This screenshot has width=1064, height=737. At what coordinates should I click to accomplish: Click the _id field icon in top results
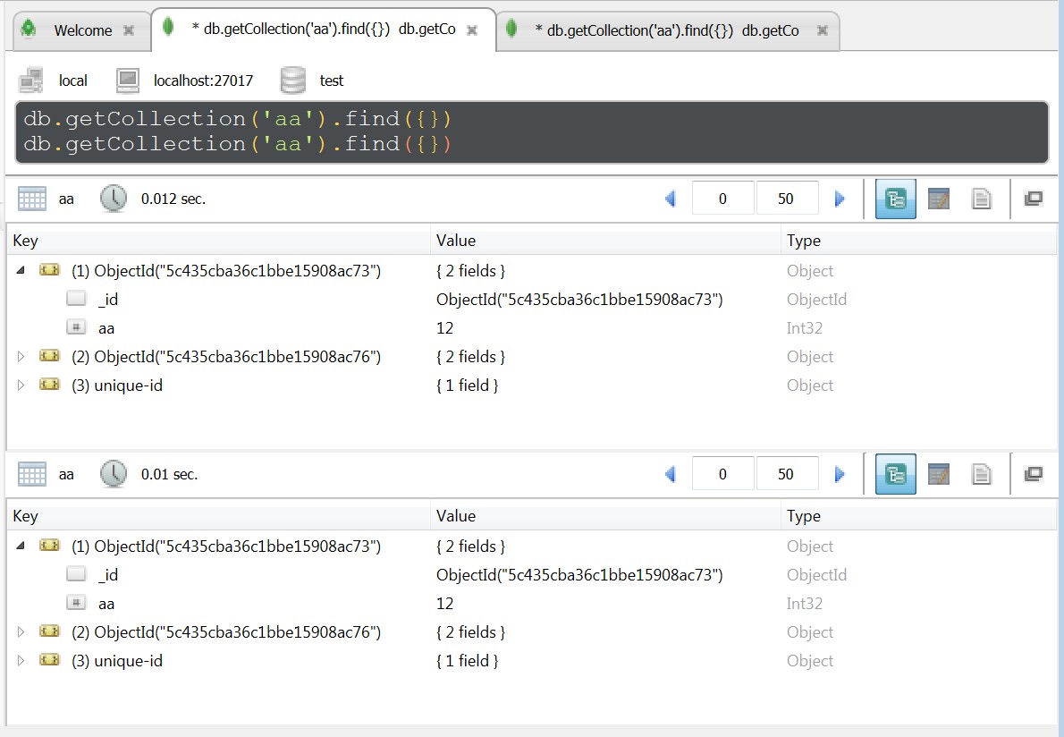76,299
